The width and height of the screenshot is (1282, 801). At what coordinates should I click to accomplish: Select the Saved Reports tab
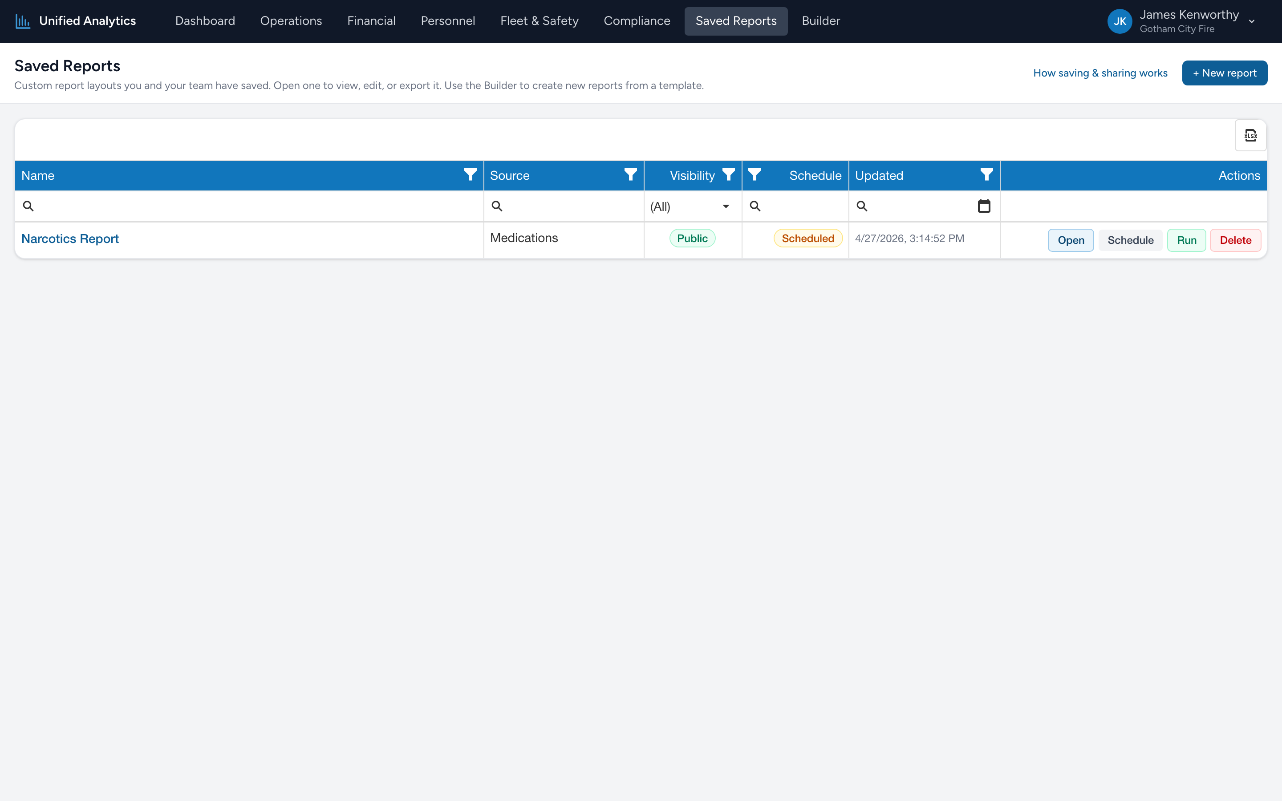(736, 21)
